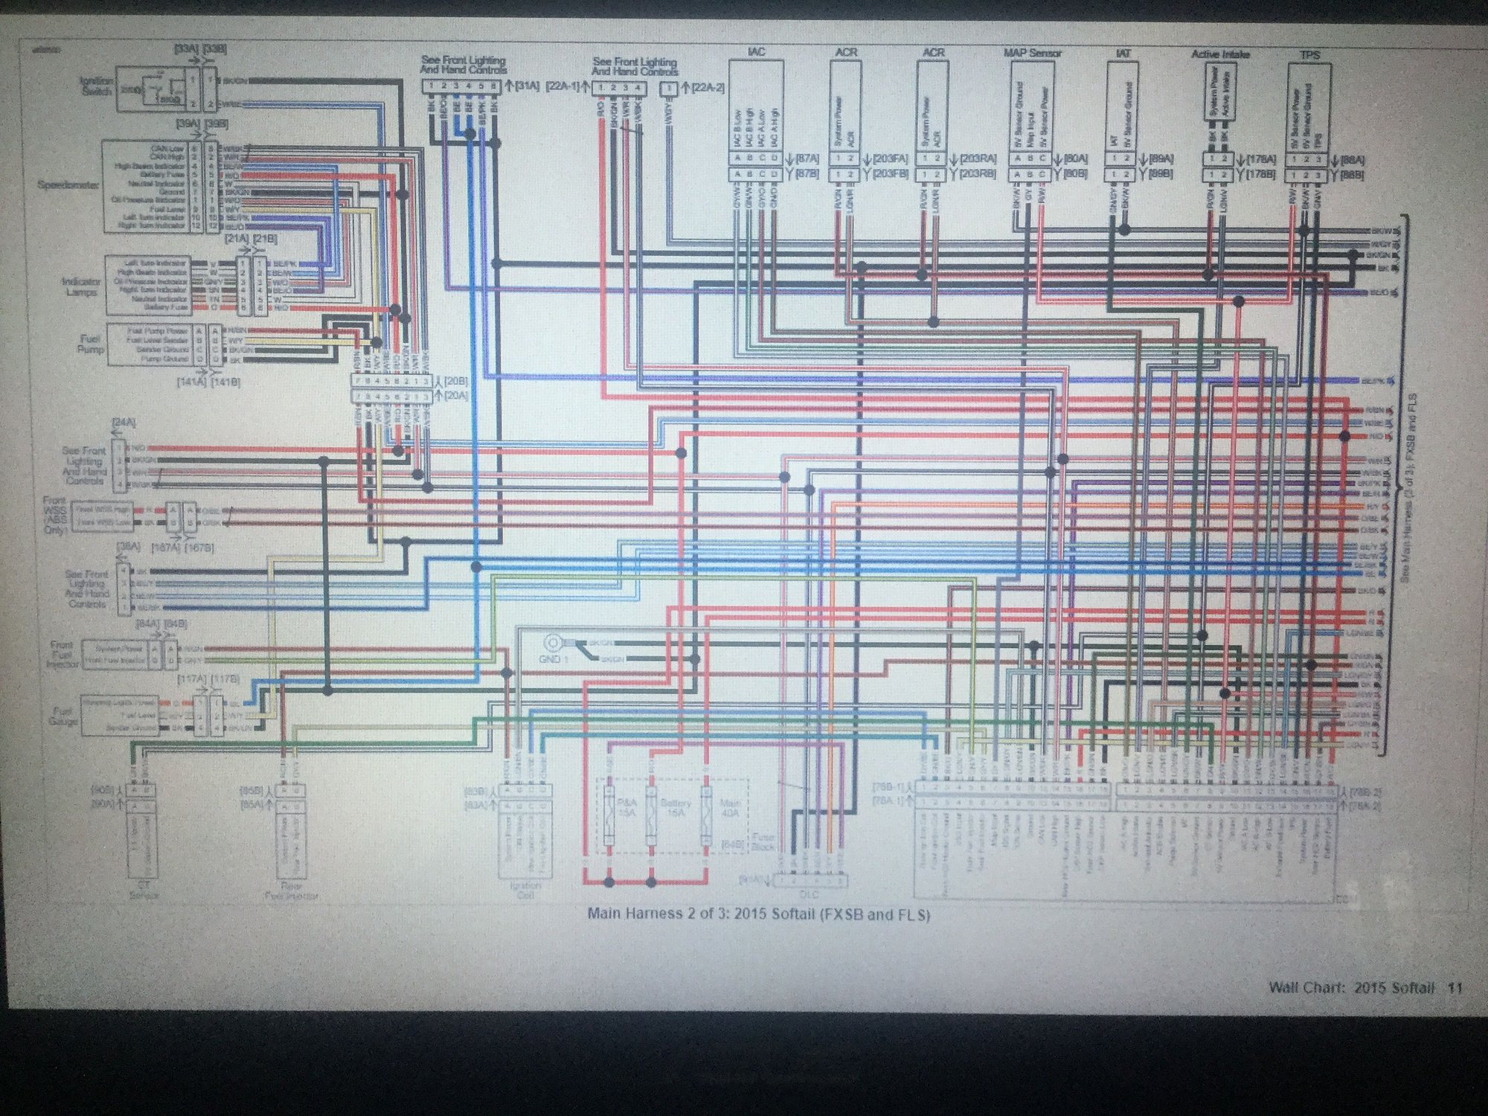Select the GND 1 label
1488x1116 pixels.
point(554,659)
